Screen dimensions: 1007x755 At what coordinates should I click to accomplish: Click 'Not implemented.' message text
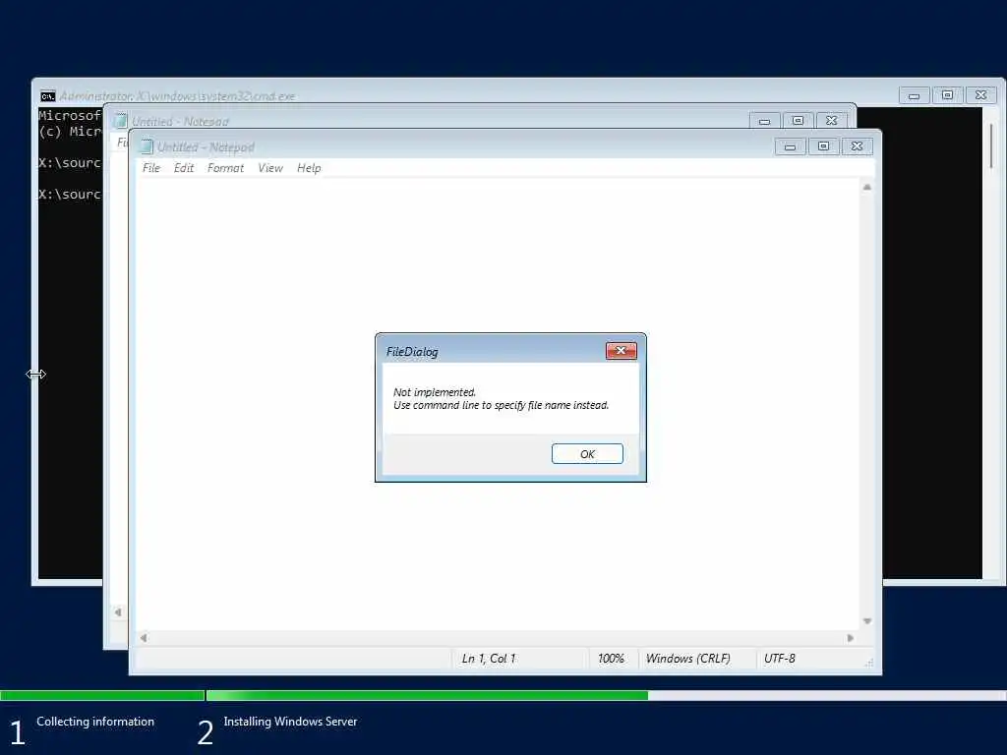click(x=434, y=392)
